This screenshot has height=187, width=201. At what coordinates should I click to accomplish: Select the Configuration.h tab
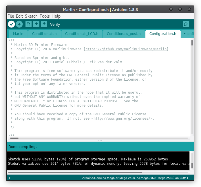coord(163,34)
